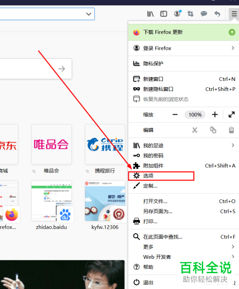Choose 下载 Firefox 更新 banner

click(x=184, y=32)
